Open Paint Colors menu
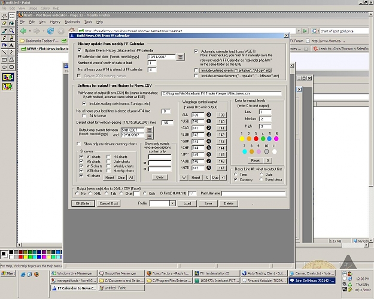Screen dimensions: 374x299 pyautogui.click(x=45, y=8)
